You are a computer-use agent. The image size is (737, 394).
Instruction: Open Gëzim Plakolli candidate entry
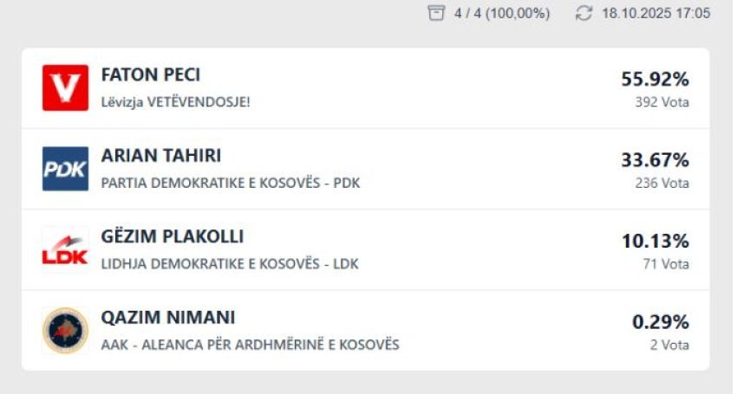(x=173, y=236)
